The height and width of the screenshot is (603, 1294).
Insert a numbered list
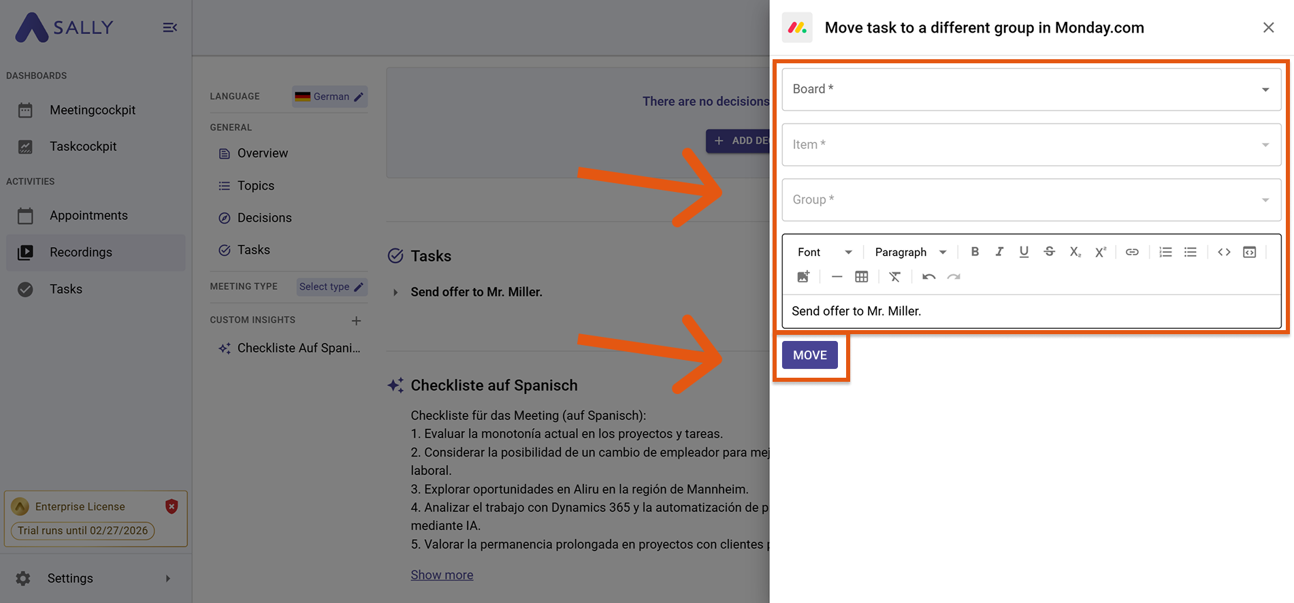1165,252
